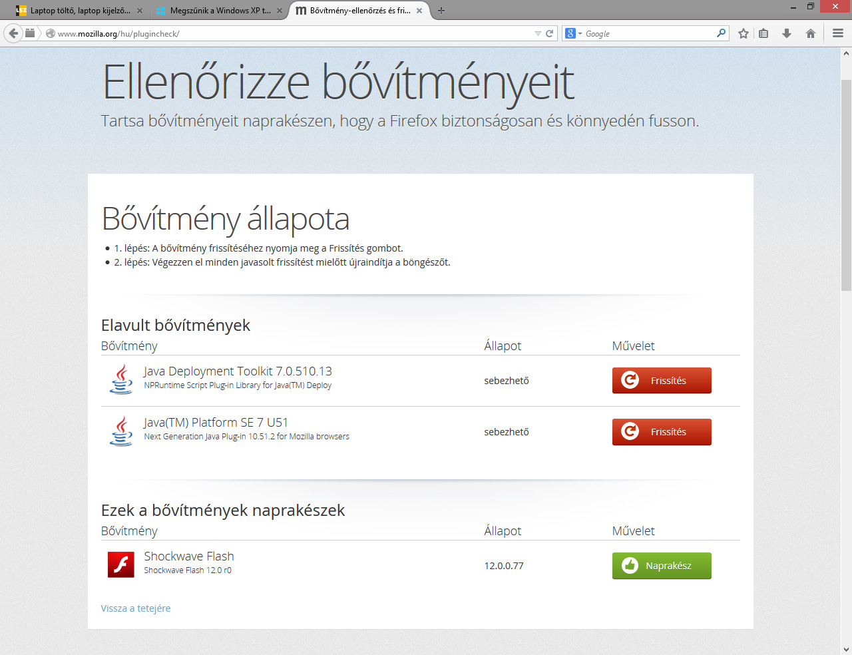852x655 pixels.
Task: Click the Naprakész button for Shockwave Flash
Action: click(x=662, y=566)
